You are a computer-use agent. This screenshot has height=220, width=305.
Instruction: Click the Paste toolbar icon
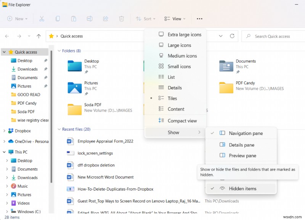pyautogui.click(x=74, y=18)
